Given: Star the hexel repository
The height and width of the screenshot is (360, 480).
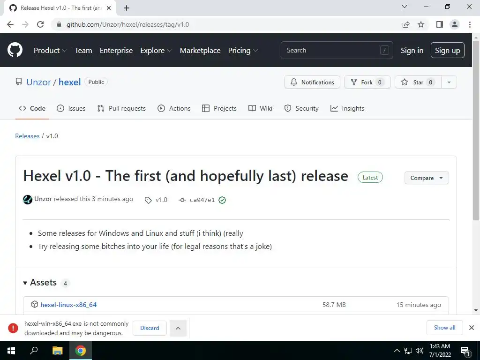Looking at the screenshot, I should (x=418, y=82).
